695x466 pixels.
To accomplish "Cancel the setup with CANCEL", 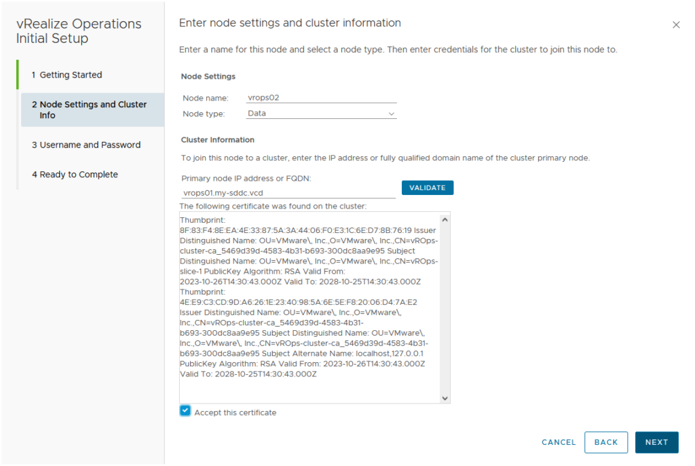I will (559, 442).
